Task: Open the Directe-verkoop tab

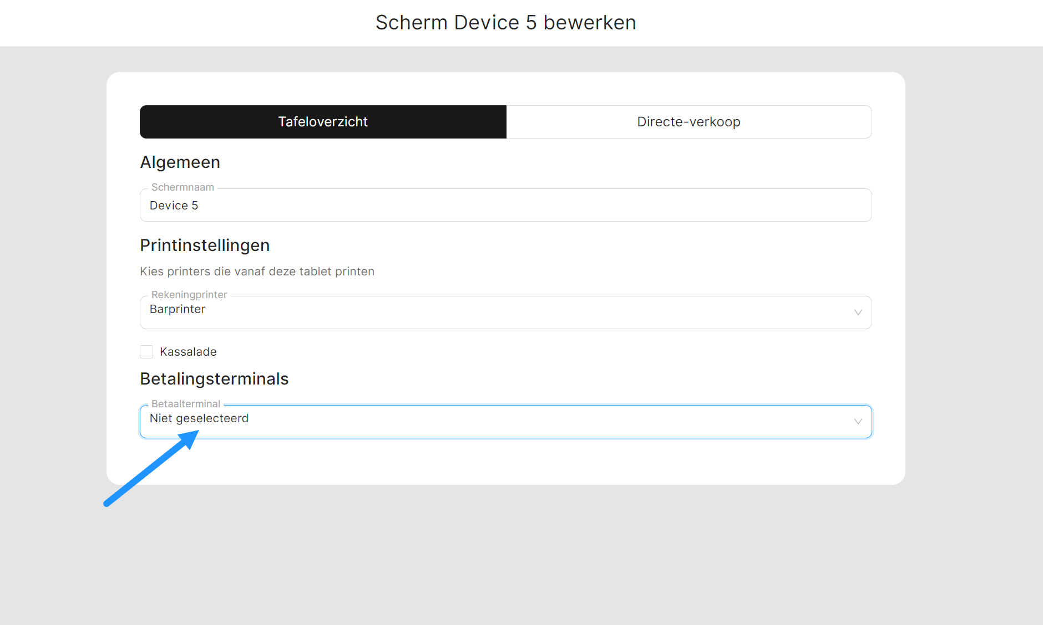Action: click(x=688, y=122)
